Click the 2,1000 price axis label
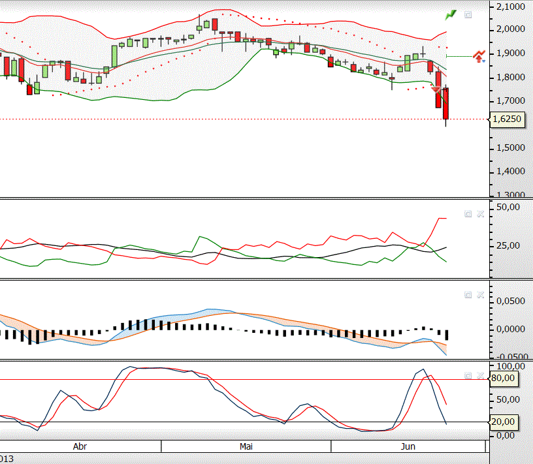Image resolution: width=533 pixels, height=464 pixels. (511, 7)
